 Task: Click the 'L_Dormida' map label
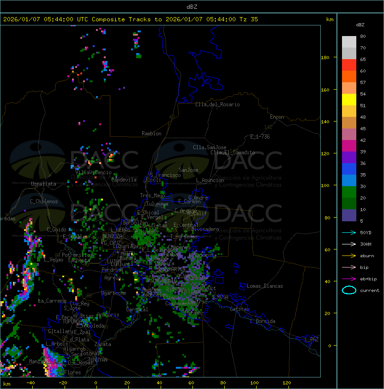[x=263, y=321]
